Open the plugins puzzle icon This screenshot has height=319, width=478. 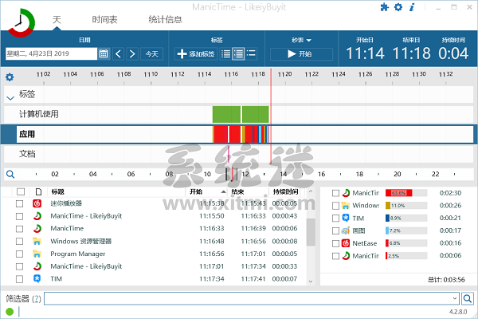pos(385,7)
